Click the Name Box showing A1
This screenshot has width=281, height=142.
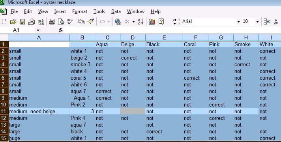pos(17,30)
